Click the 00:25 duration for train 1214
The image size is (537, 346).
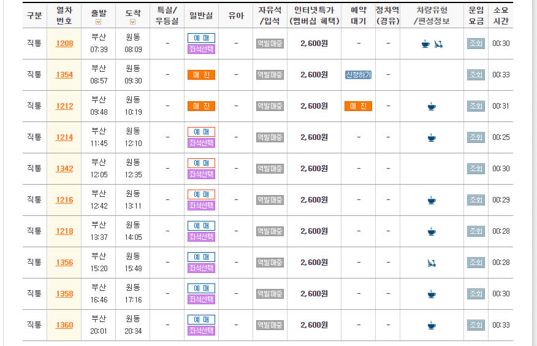[x=501, y=137]
